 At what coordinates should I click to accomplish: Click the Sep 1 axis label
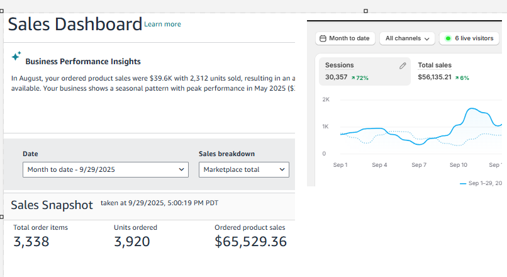[340, 165]
